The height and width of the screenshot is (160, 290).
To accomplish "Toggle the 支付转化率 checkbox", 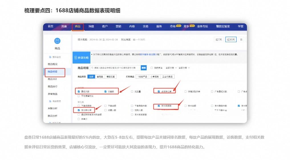I will tap(79, 110).
